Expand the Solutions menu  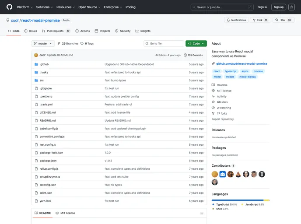tap(45, 7)
